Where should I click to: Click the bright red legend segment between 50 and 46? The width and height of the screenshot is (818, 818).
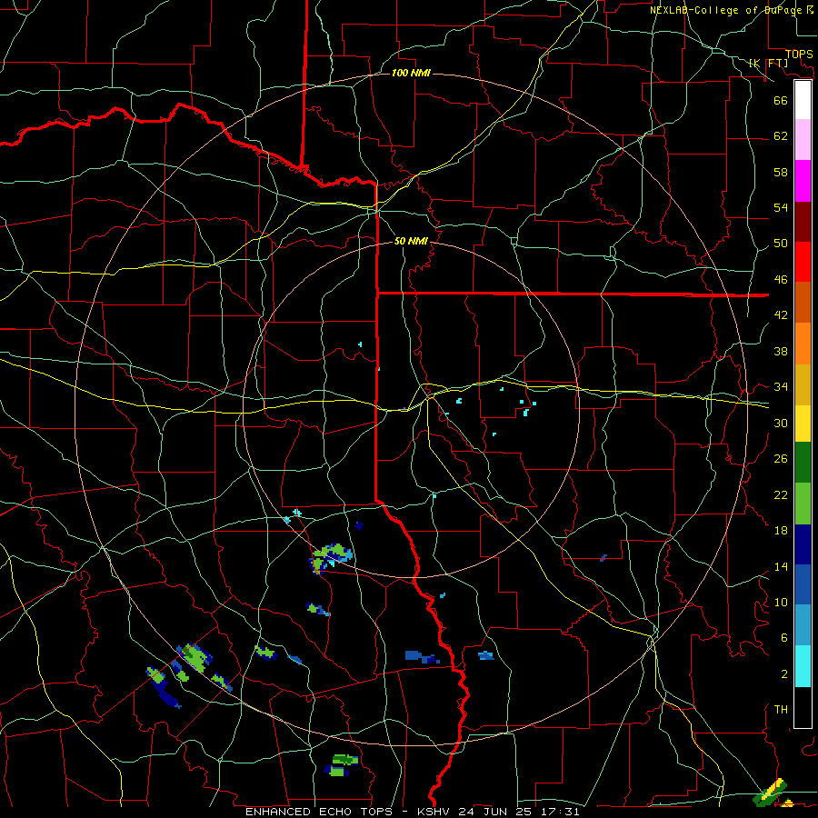coord(803,262)
